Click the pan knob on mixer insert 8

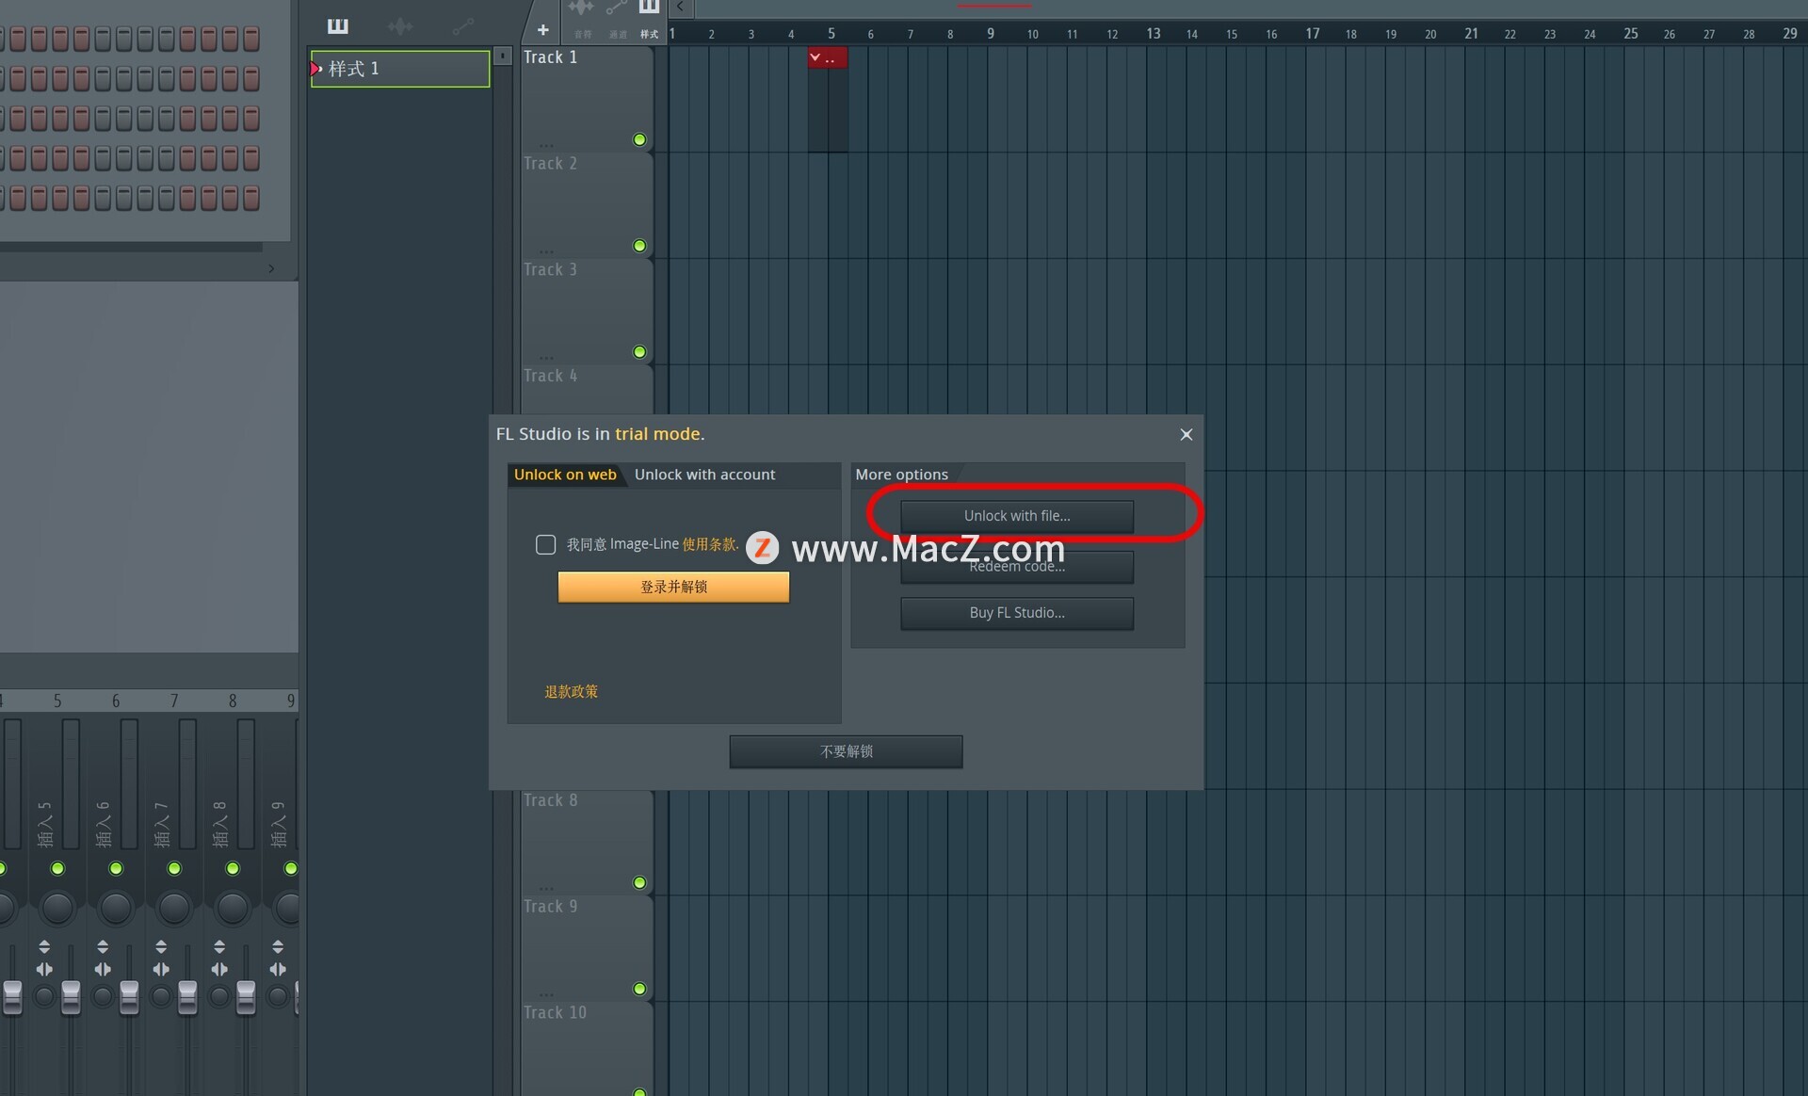coord(233,908)
